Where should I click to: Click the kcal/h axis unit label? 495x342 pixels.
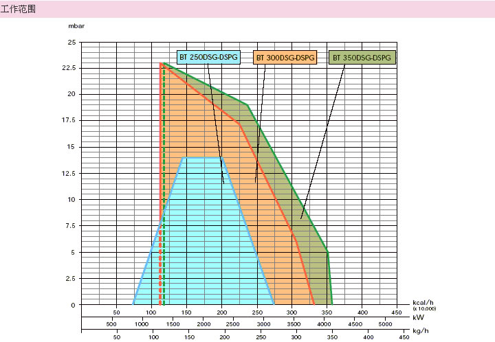click(x=423, y=302)
